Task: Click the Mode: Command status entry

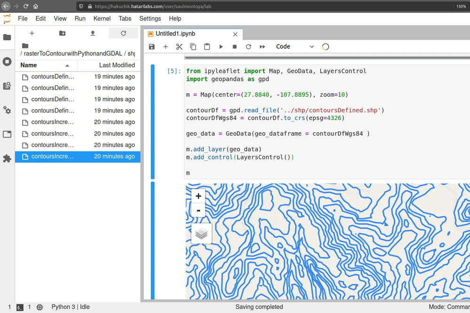Action: tap(449, 307)
